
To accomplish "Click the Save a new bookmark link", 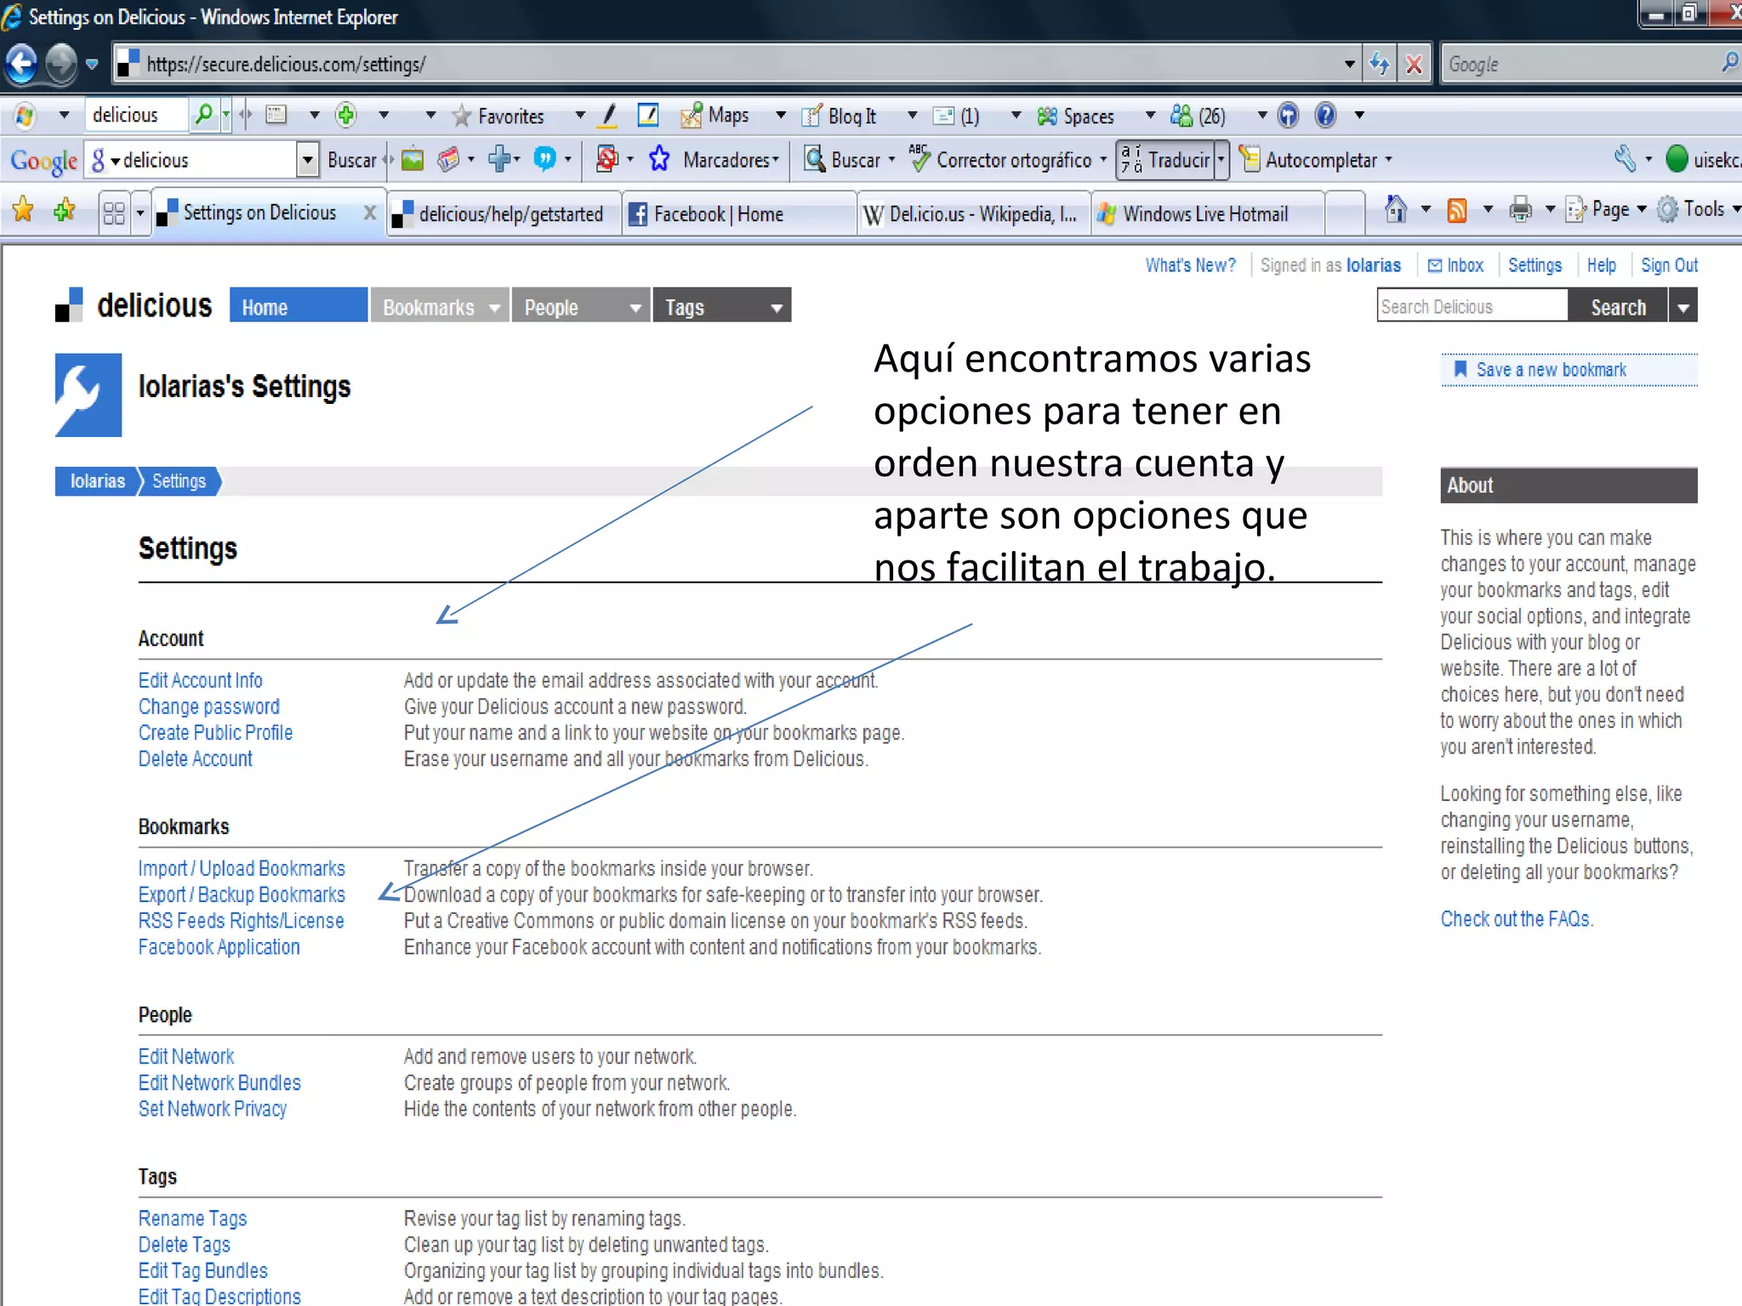I will [x=1551, y=370].
